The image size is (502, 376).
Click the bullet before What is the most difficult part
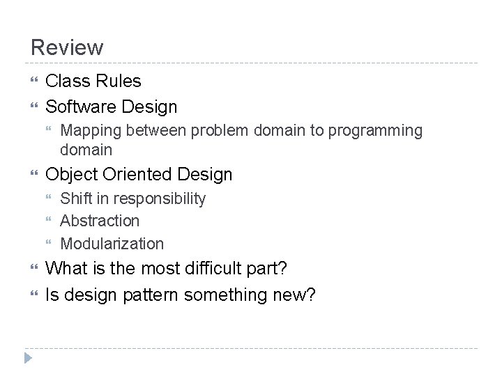(x=33, y=269)
